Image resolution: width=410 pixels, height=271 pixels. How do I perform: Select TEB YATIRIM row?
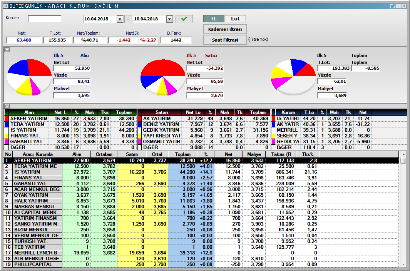pos(201,247)
